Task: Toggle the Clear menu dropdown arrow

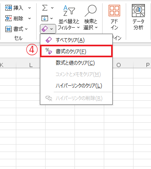Action: tap(52, 29)
